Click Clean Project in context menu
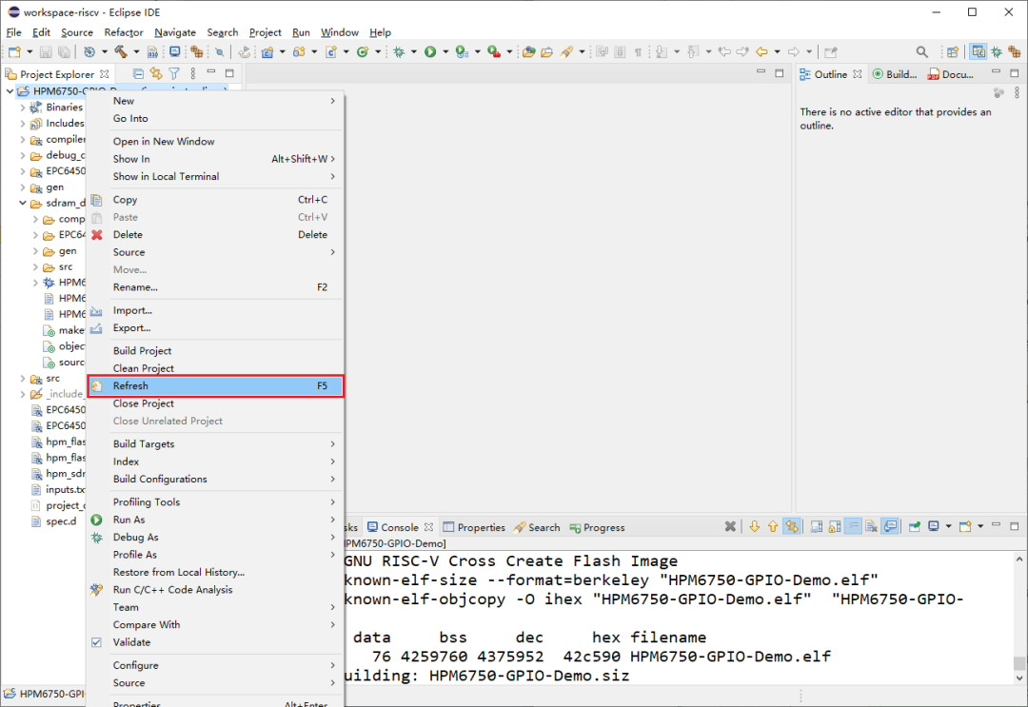This screenshot has height=707, width=1028. click(144, 368)
